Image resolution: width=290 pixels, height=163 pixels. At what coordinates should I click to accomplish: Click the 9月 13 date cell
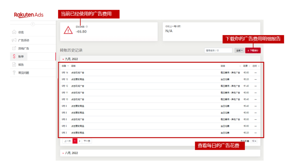pos(65,79)
